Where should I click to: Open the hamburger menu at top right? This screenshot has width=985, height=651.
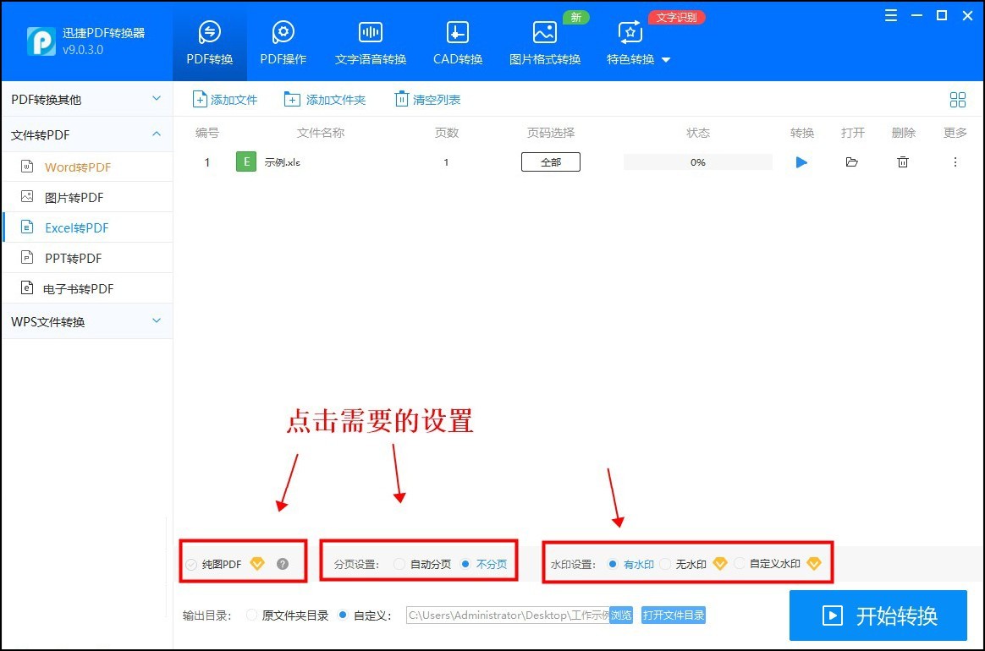(890, 15)
